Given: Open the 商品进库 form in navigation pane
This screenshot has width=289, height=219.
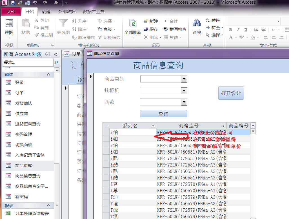Looking at the screenshot, I should pos(24,166).
